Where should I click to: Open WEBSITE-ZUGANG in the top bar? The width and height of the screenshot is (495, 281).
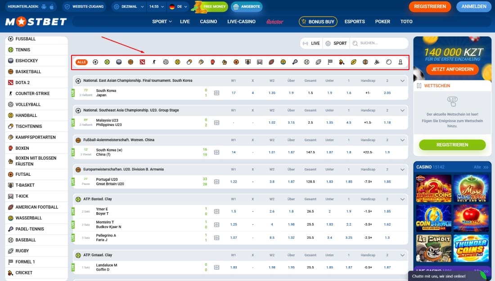(x=84, y=7)
